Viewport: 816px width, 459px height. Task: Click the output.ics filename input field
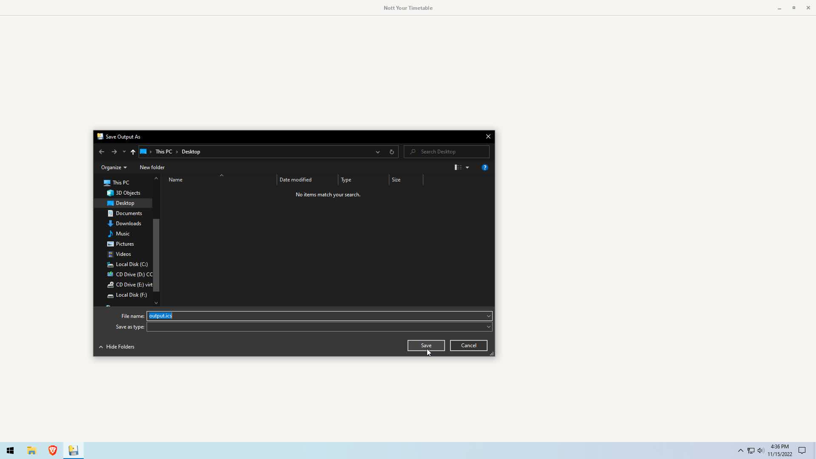pos(319,315)
